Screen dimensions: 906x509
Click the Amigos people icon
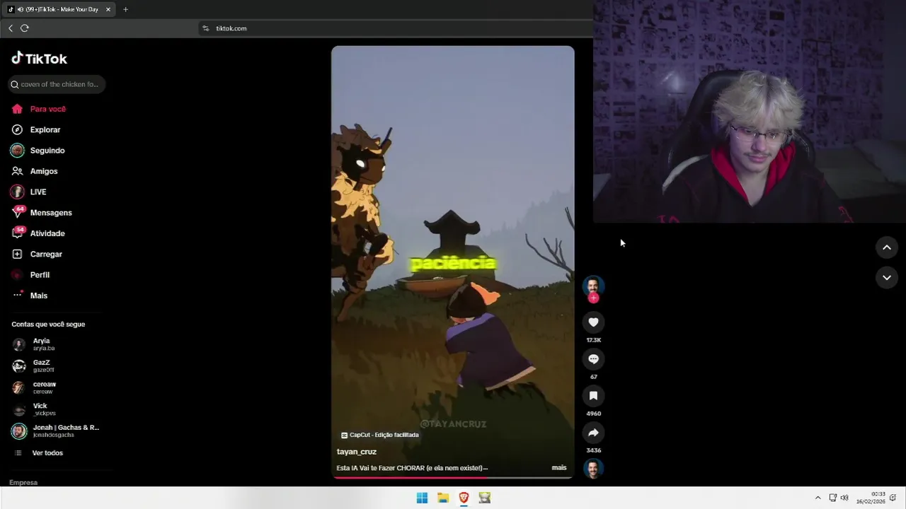17,171
